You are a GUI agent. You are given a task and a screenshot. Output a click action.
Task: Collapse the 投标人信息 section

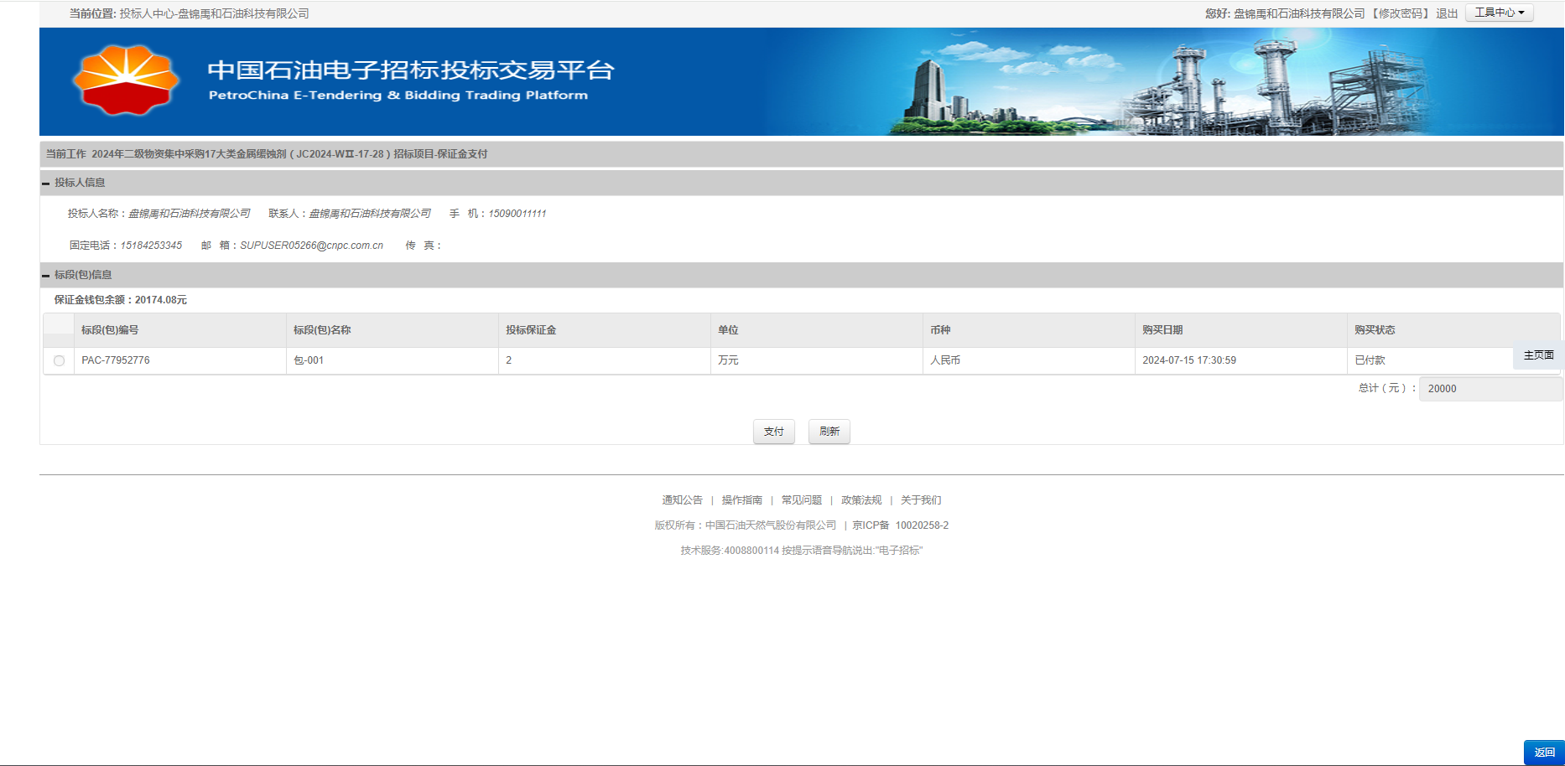click(x=45, y=183)
